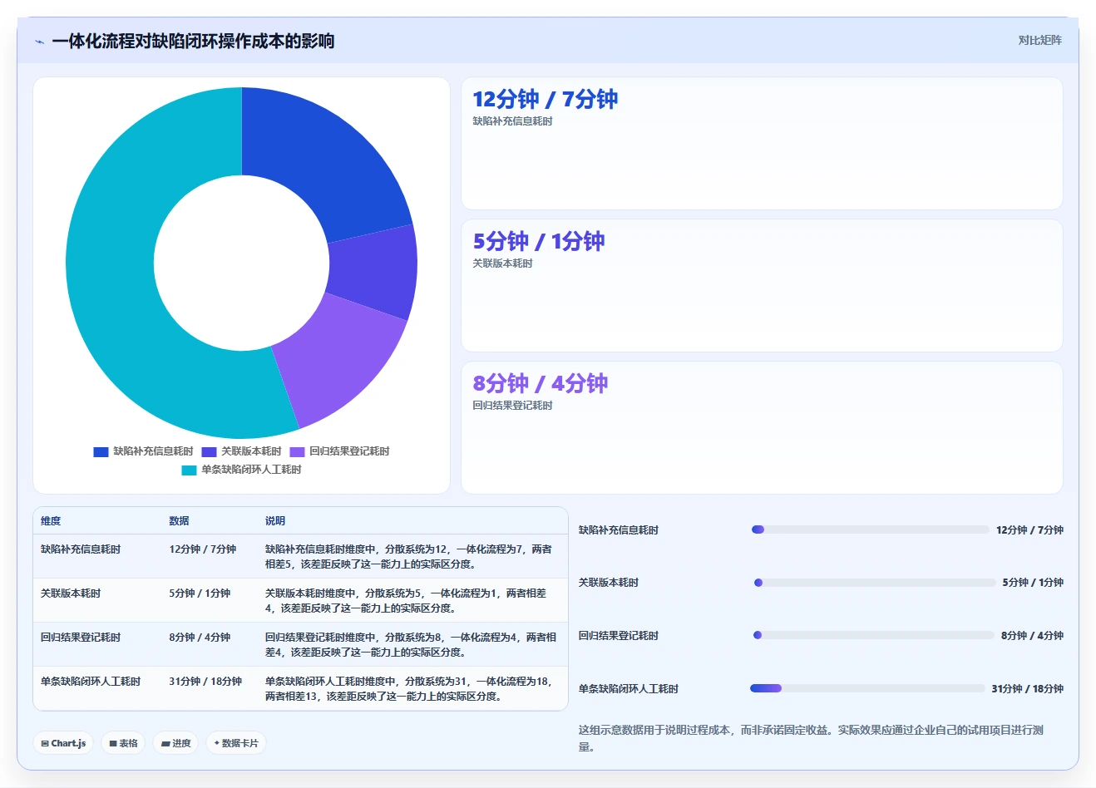Click the 数据 column header

pyautogui.click(x=179, y=521)
